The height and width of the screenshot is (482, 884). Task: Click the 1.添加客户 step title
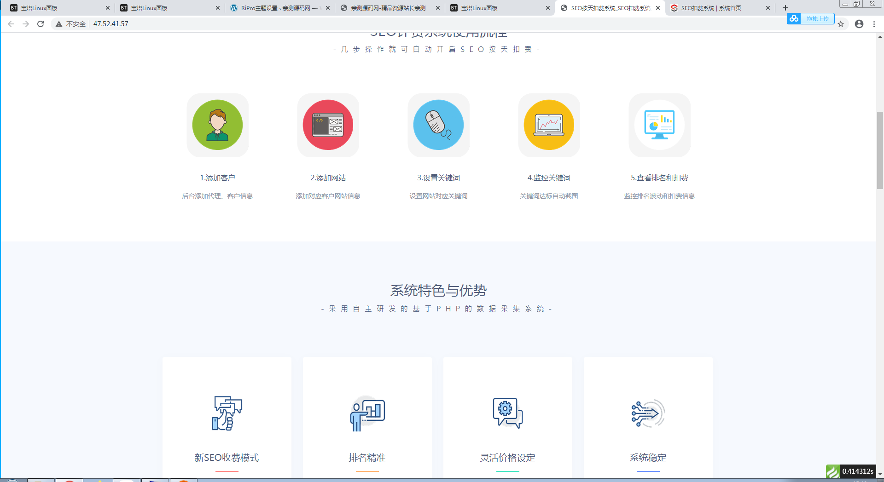pyautogui.click(x=217, y=178)
